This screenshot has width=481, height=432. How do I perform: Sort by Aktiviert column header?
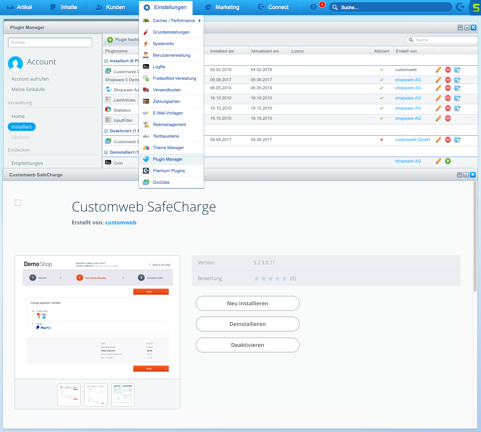[x=381, y=51]
